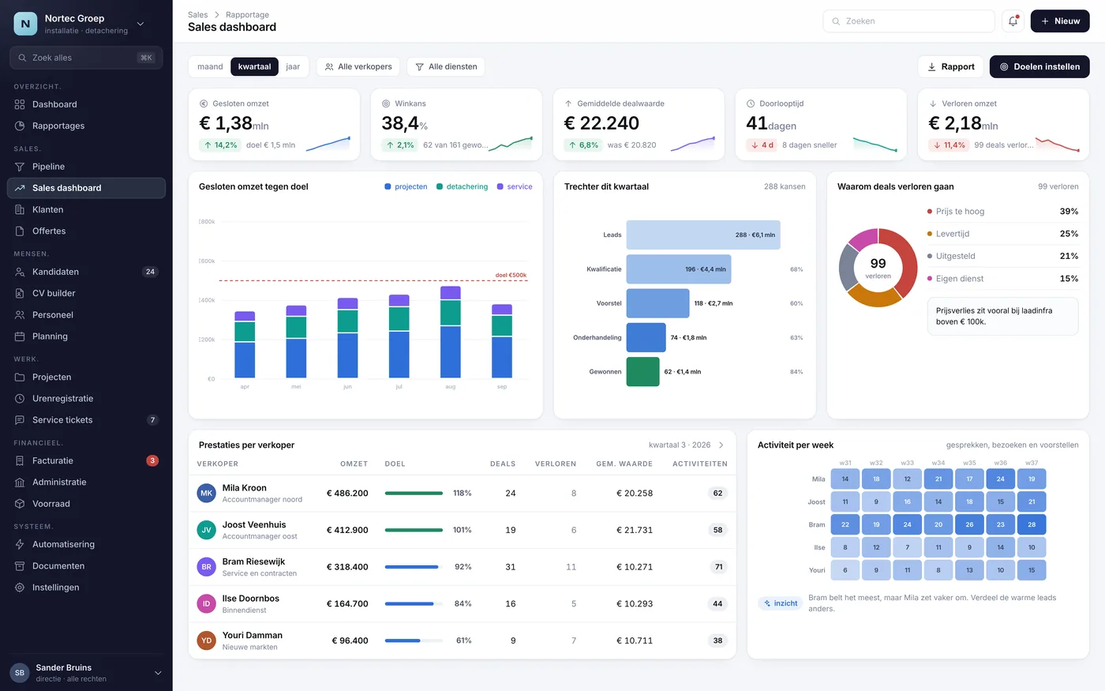This screenshot has height=691, width=1105.
Task: Click the Service tickets icon
Action: click(20, 420)
